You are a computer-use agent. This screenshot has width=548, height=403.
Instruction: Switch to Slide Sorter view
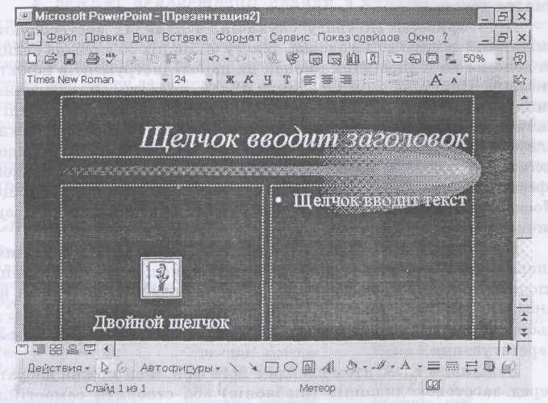pos(56,349)
